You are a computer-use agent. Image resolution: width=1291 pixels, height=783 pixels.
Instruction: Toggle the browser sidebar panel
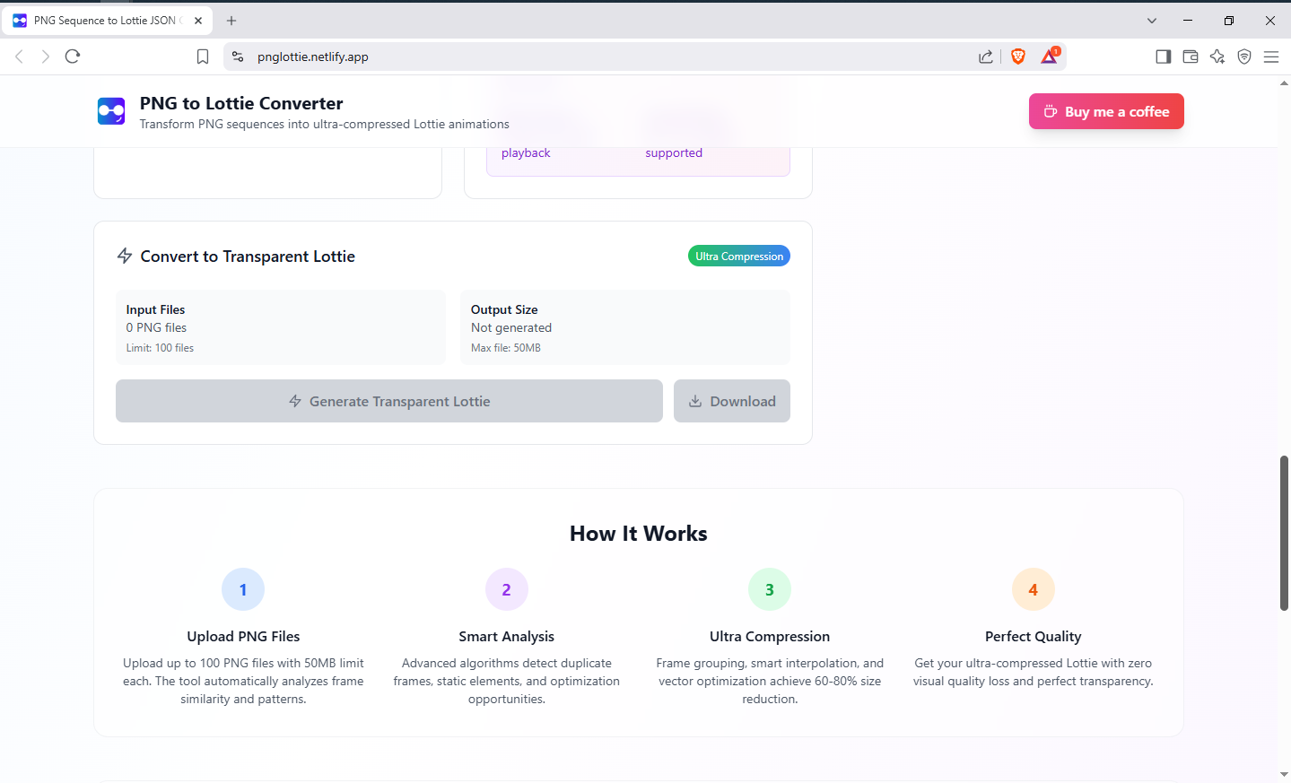[1163, 56]
